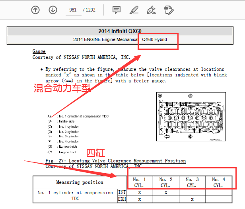Click the cylinder head valve clearance diagram
The height and width of the screenshot is (209, 245).
tap(191, 117)
